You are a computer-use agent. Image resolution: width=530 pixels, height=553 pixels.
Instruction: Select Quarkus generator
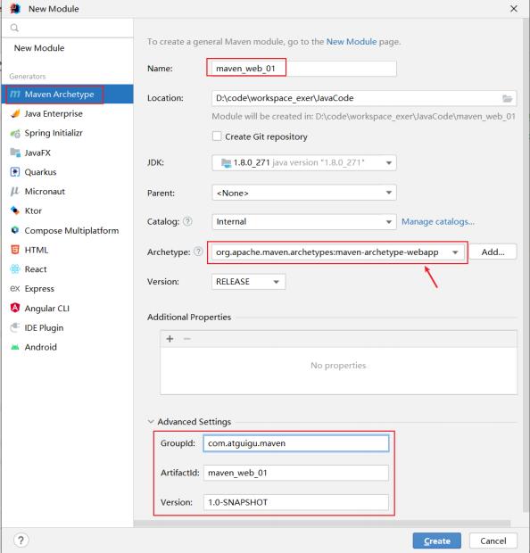tap(68, 172)
